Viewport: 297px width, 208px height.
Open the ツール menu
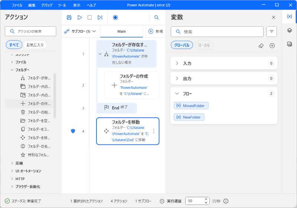pyautogui.click(x=62, y=5)
